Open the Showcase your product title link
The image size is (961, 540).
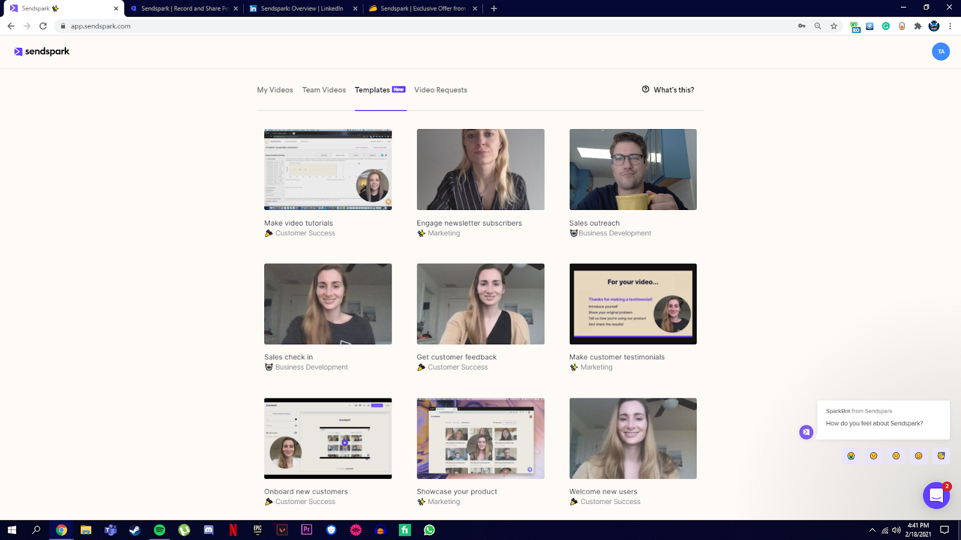pyautogui.click(x=457, y=491)
